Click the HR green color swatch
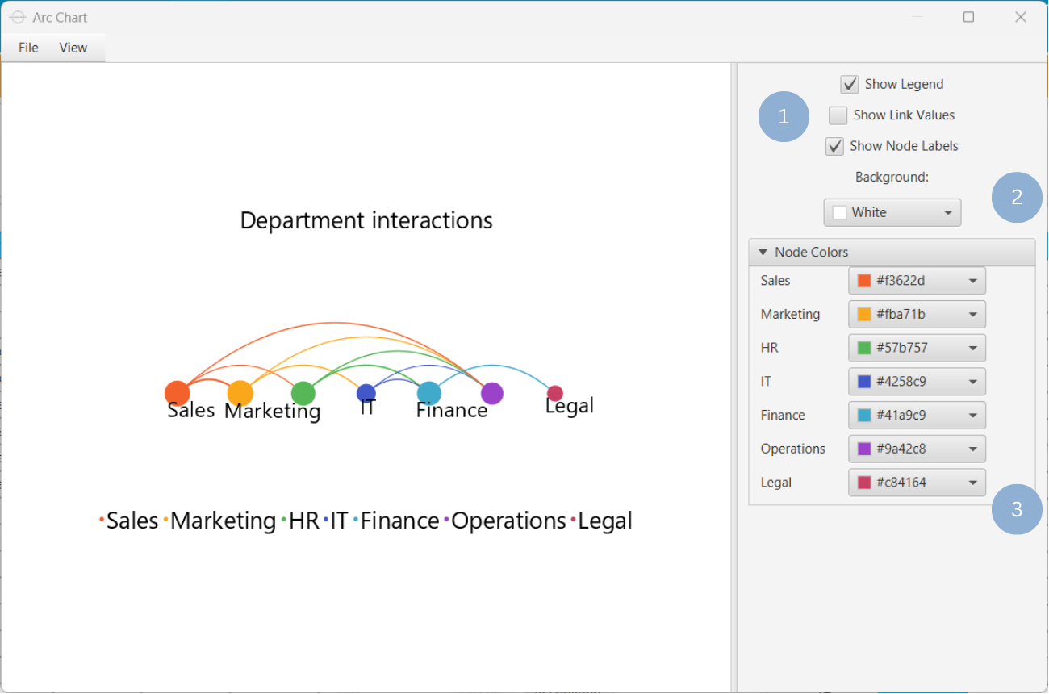The image size is (1049, 694). pos(864,348)
